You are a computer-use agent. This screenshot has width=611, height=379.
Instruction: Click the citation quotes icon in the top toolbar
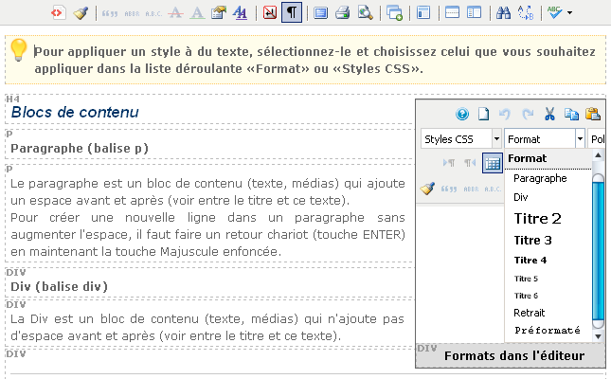pyautogui.click(x=110, y=13)
